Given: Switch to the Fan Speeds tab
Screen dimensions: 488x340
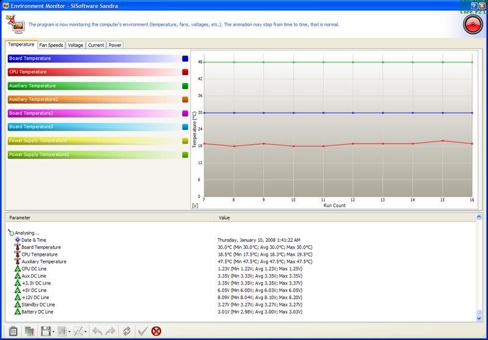Looking at the screenshot, I should pos(51,45).
